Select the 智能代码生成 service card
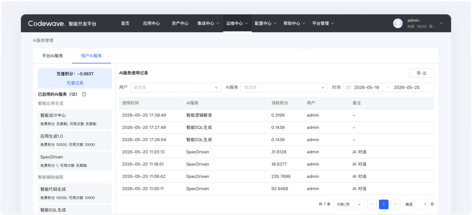 75,193
